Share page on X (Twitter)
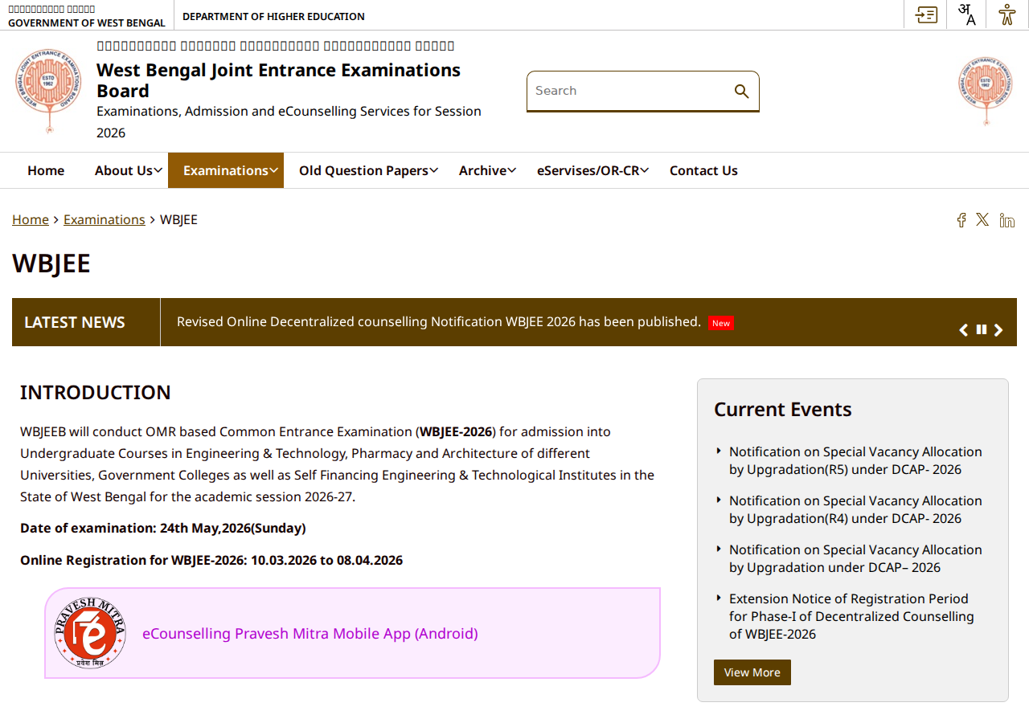The width and height of the screenshot is (1029, 723). (x=982, y=219)
